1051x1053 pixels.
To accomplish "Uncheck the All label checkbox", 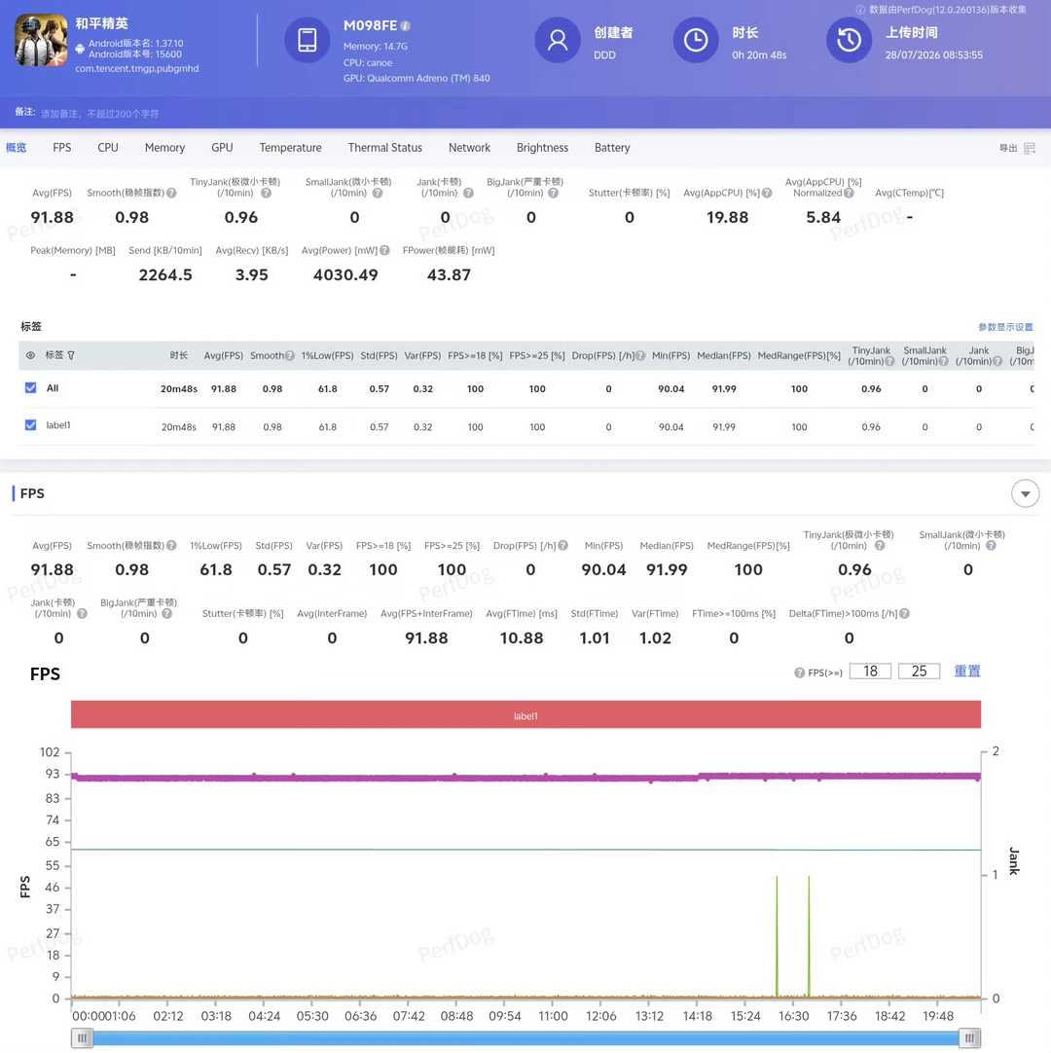I will pos(30,387).
